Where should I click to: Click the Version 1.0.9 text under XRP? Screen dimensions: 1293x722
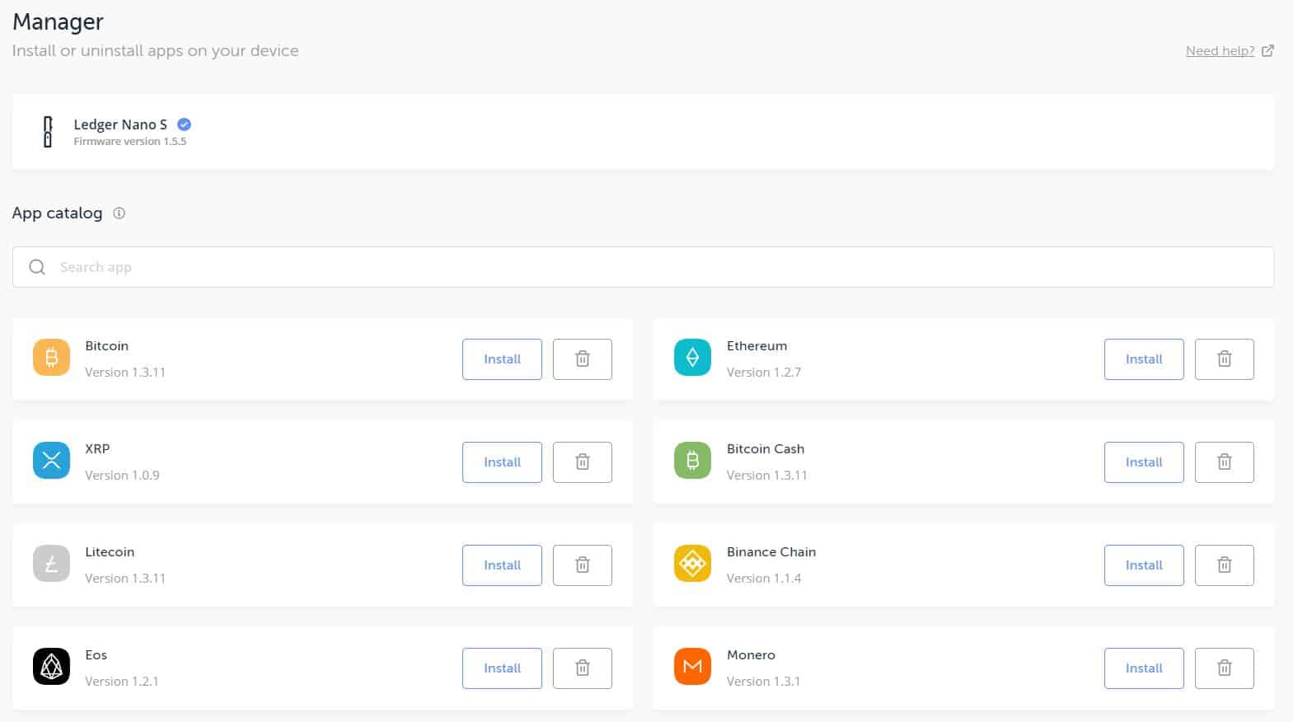point(122,476)
